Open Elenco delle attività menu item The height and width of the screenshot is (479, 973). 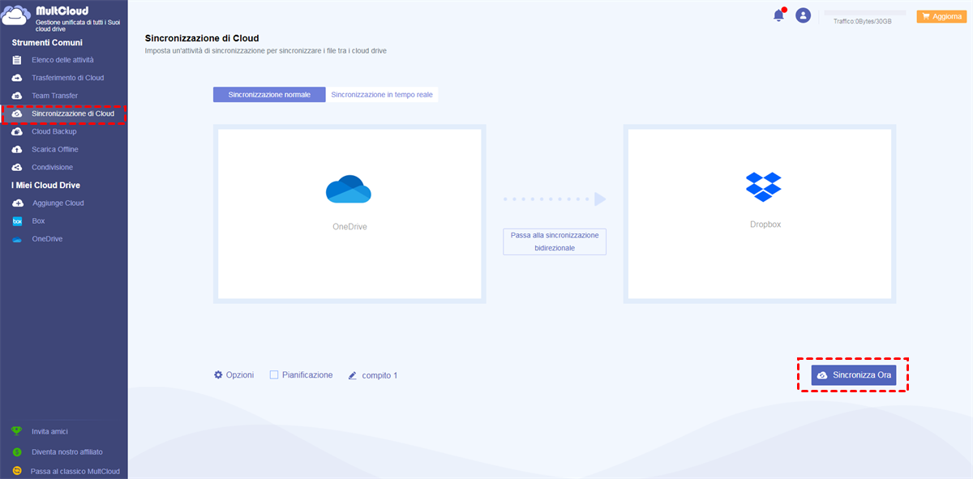(x=63, y=60)
